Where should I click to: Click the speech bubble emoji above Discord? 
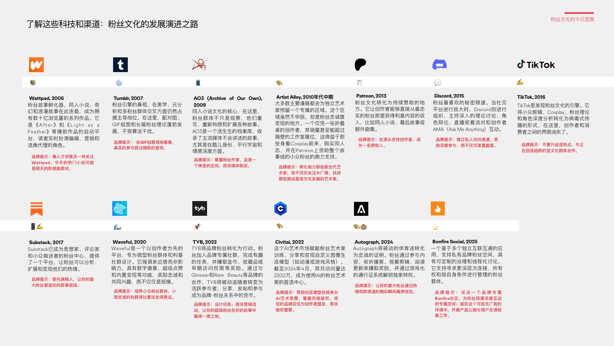click(x=438, y=83)
